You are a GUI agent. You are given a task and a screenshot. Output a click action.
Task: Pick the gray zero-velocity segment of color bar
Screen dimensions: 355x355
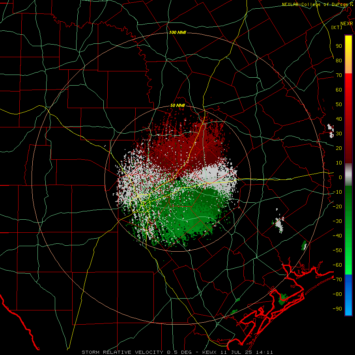348,174
